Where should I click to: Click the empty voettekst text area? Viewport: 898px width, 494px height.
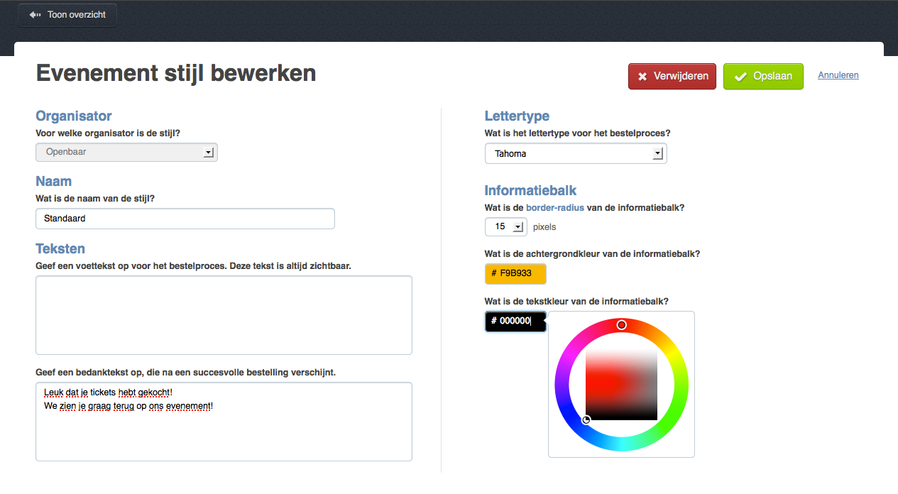pos(224,315)
